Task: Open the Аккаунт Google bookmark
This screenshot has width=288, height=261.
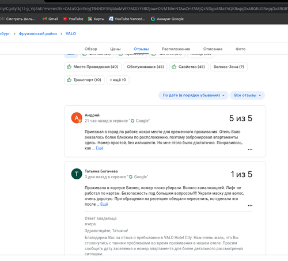Action: (x=167, y=19)
